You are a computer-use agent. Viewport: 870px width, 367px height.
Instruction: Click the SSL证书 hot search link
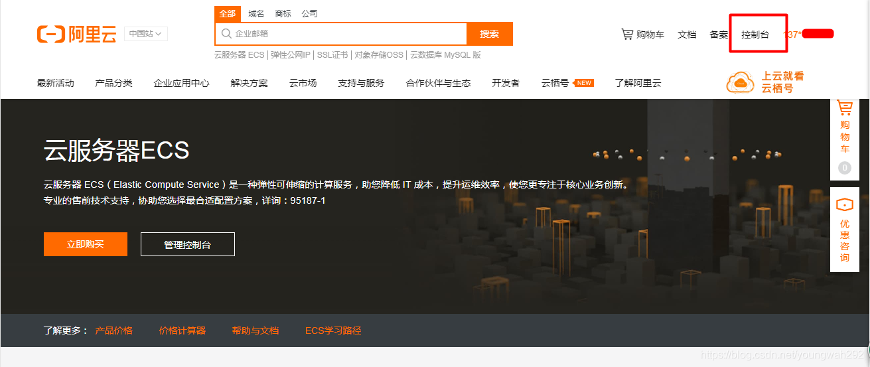[332, 55]
